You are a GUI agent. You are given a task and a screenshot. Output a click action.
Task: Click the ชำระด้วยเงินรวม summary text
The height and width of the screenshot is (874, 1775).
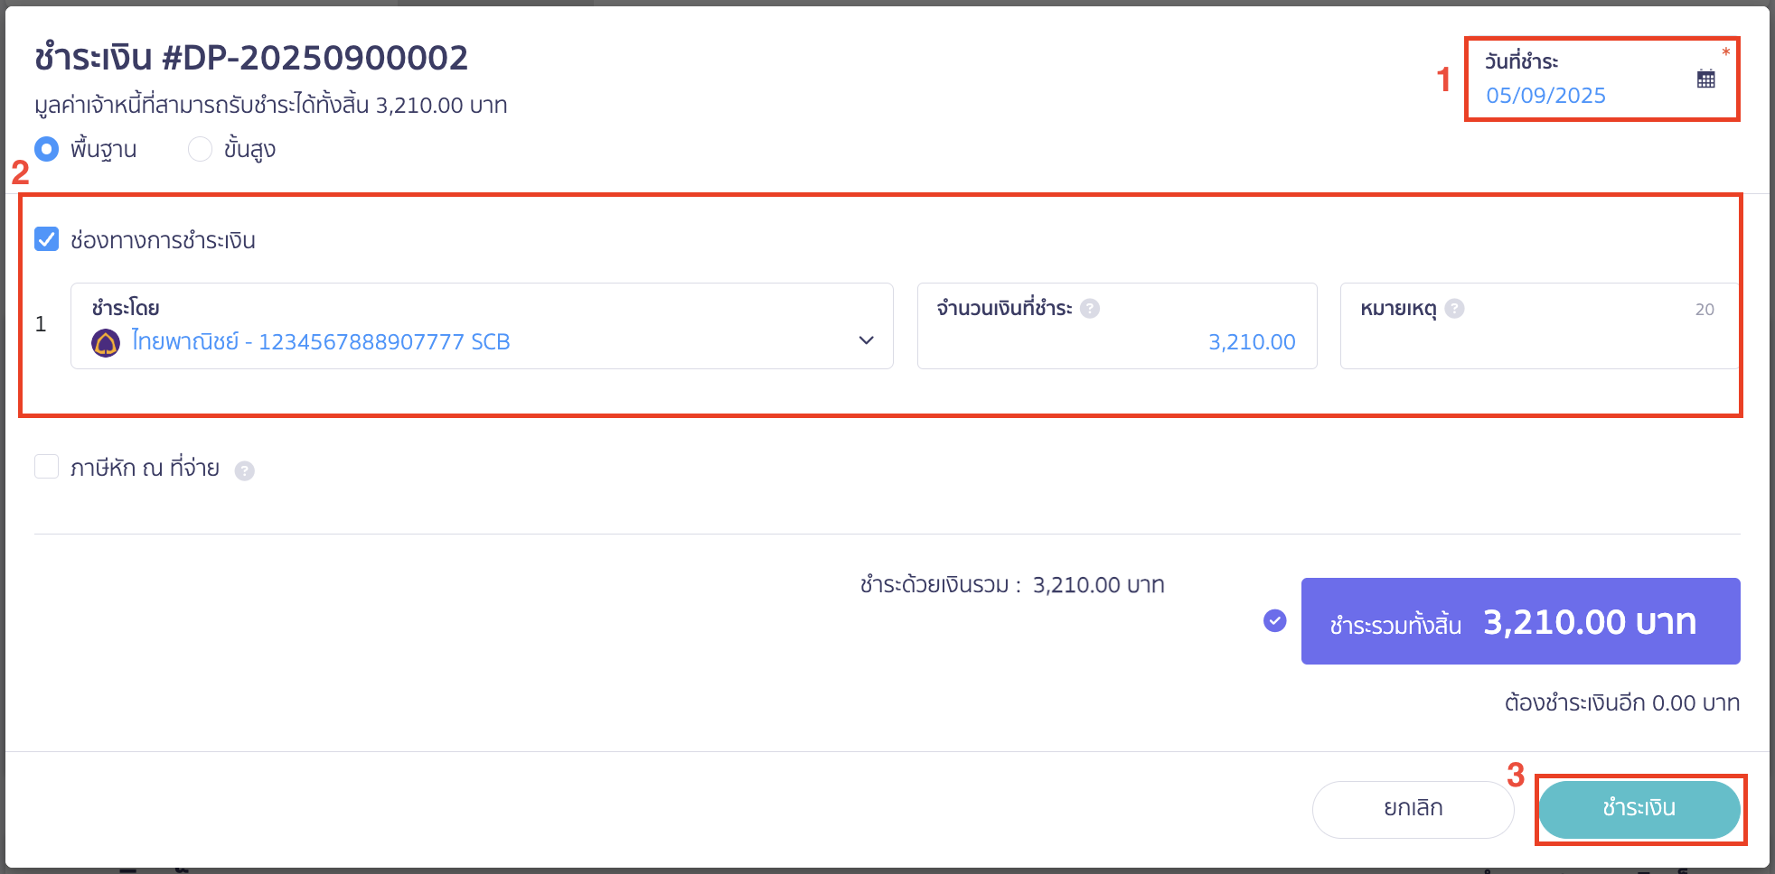point(1012,585)
